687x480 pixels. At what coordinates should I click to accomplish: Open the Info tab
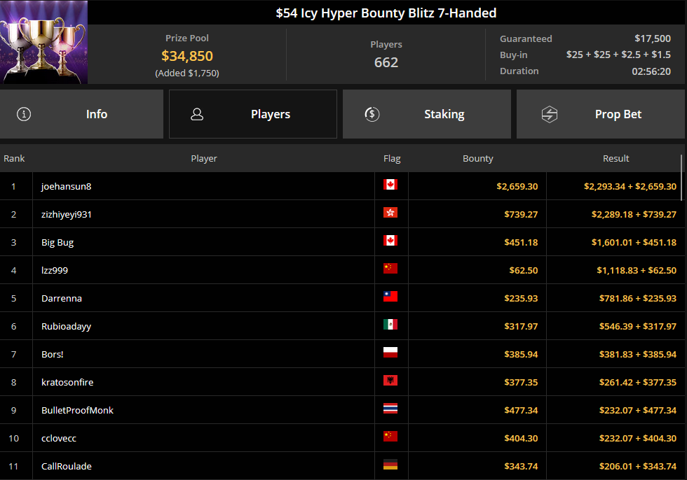click(81, 114)
